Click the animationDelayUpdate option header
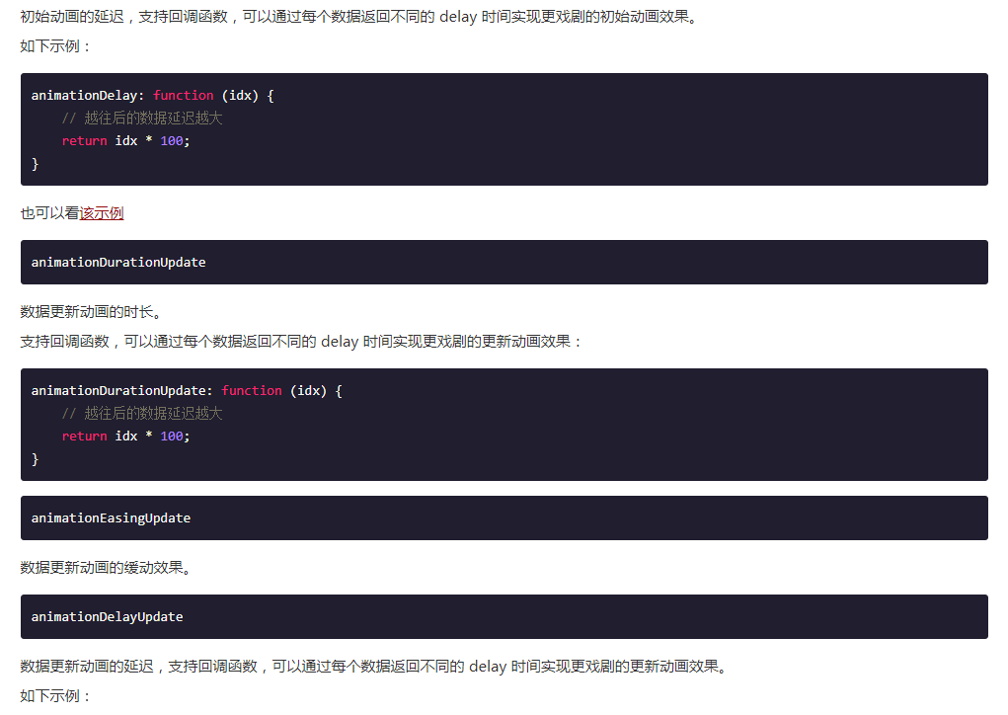 coord(107,616)
